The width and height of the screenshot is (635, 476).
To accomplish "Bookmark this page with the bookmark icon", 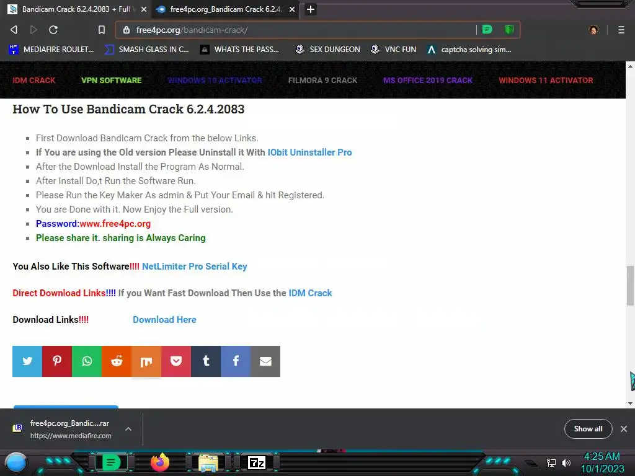I will (x=102, y=30).
